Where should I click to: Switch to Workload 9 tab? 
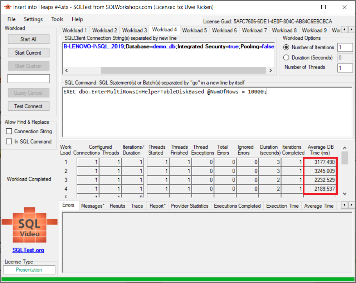(314, 30)
